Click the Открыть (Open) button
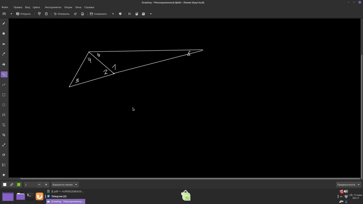This screenshot has height=204, width=363. pos(24,14)
